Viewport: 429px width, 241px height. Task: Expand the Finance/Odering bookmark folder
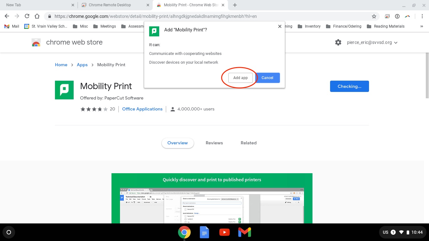(344, 26)
